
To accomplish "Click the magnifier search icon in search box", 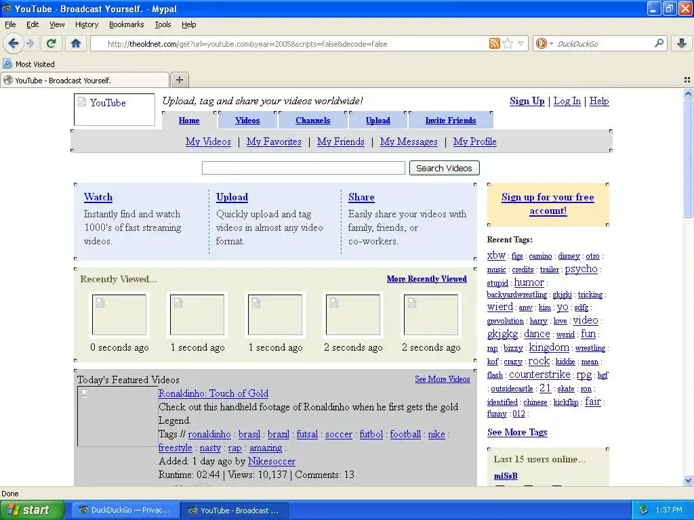I will click(x=659, y=43).
